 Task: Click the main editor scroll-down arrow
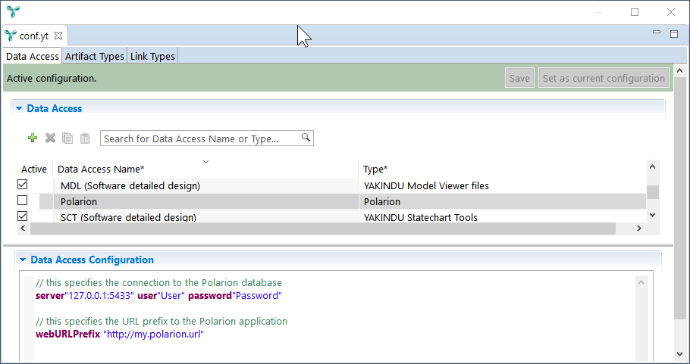click(x=679, y=354)
